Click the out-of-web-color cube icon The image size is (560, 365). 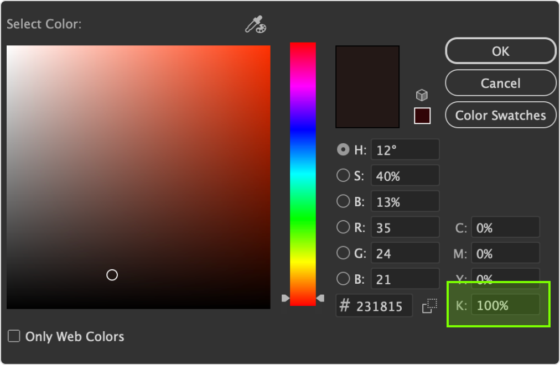tap(422, 95)
